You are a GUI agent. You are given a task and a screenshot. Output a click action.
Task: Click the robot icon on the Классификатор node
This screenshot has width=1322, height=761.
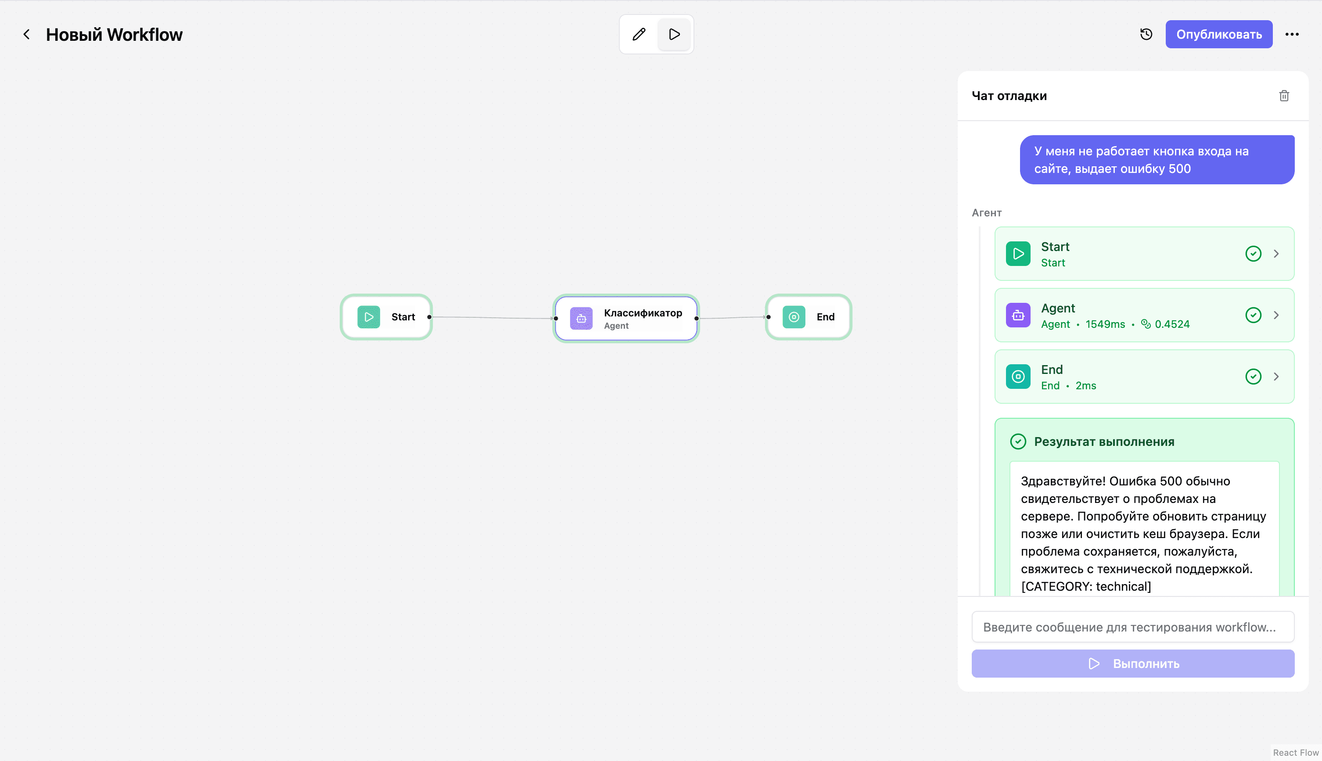[x=581, y=318]
